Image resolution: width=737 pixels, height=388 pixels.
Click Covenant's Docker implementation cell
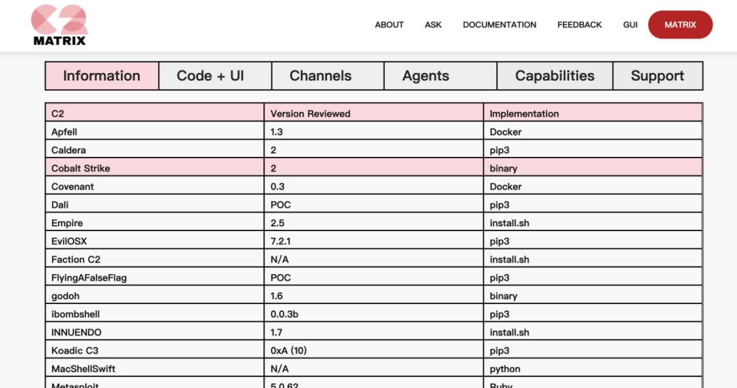(x=593, y=186)
